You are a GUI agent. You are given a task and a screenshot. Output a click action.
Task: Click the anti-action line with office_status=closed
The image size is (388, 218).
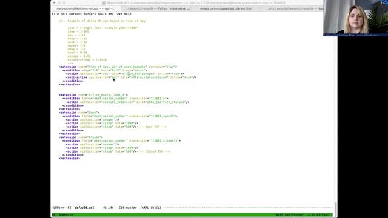[x=131, y=78]
